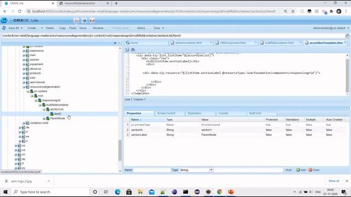This screenshot has width=351, height=197.
Task: Open find binoculars icon in editor toolbar
Action: point(133,49)
